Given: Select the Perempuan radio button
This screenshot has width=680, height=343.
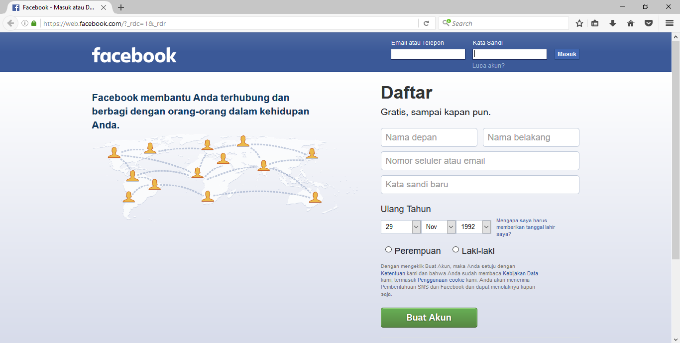Looking at the screenshot, I should point(388,249).
